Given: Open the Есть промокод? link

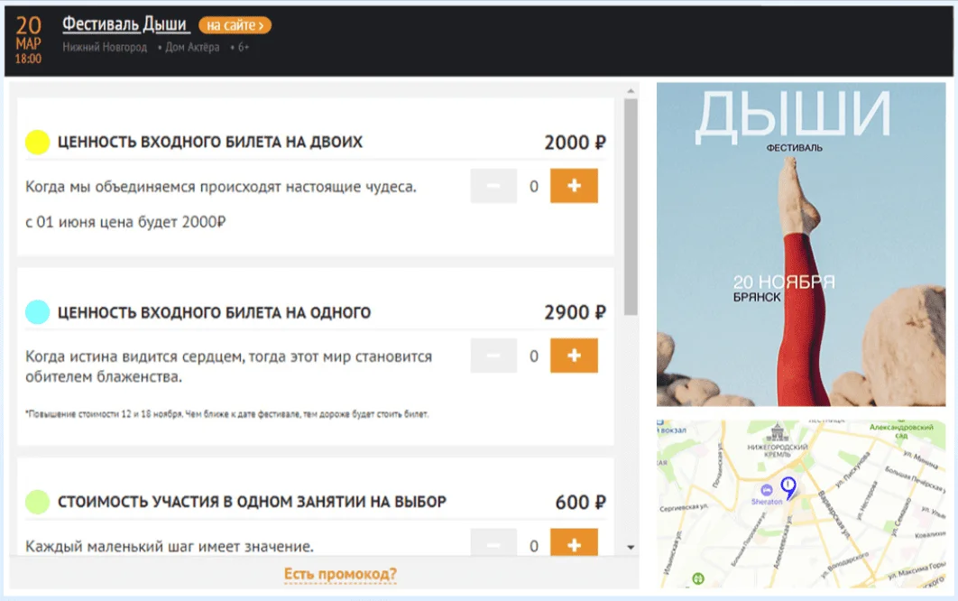Looking at the screenshot, I should point(340,574).
